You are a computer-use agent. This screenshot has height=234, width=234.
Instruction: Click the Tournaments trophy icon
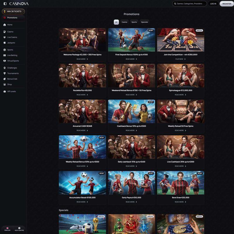click(5, 73)
